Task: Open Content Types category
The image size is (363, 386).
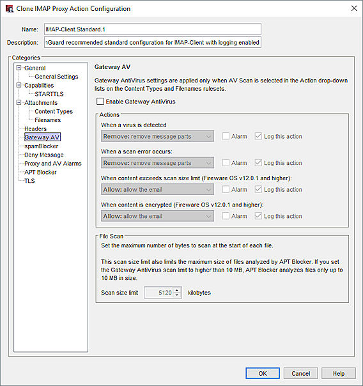Action: coord(54,111)
